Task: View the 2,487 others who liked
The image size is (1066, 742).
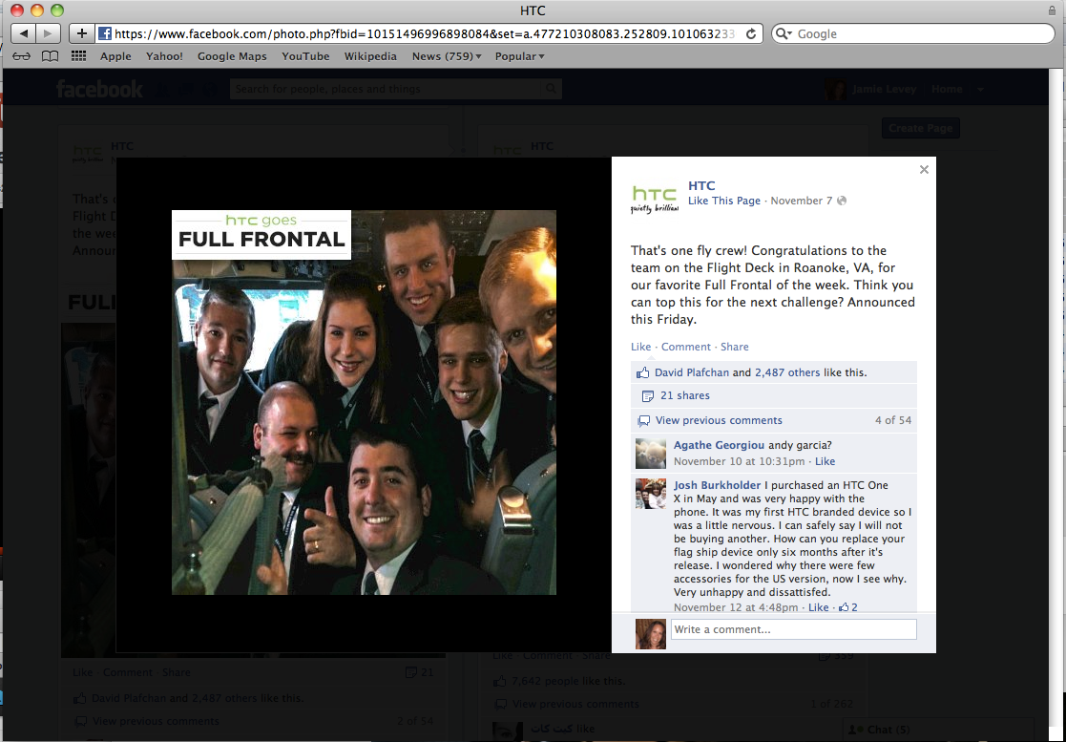Action: 787,372
